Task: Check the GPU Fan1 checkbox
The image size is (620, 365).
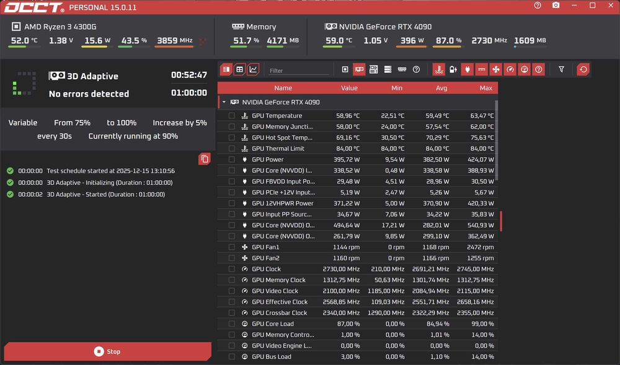Action: pyautogui.click(x=232, y=247)
